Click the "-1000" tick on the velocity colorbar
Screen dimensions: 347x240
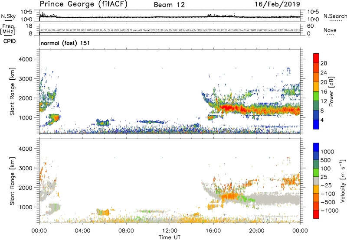pyautogui.click(x=329, y=211)
